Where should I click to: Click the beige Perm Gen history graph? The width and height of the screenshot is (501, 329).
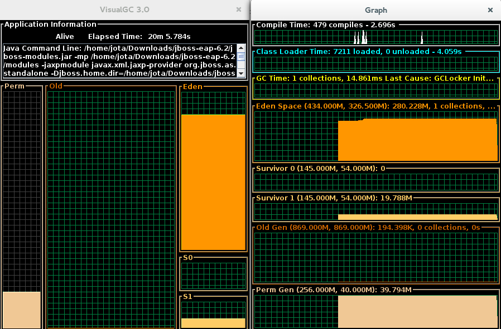point(418,312)
